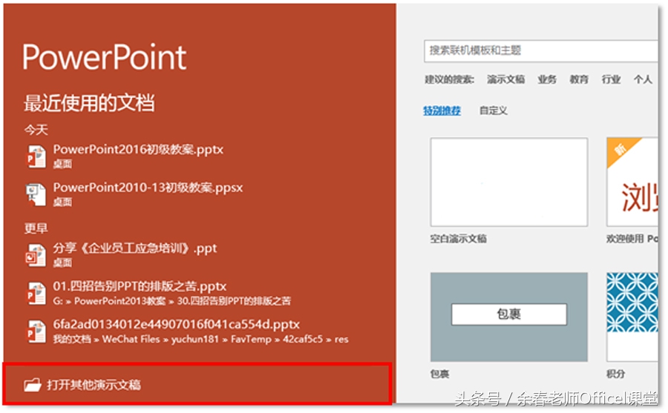This screenshot has width=668, height=413.
Task: Choose the 积分 patterned template thumbnail
Action: 632,317
